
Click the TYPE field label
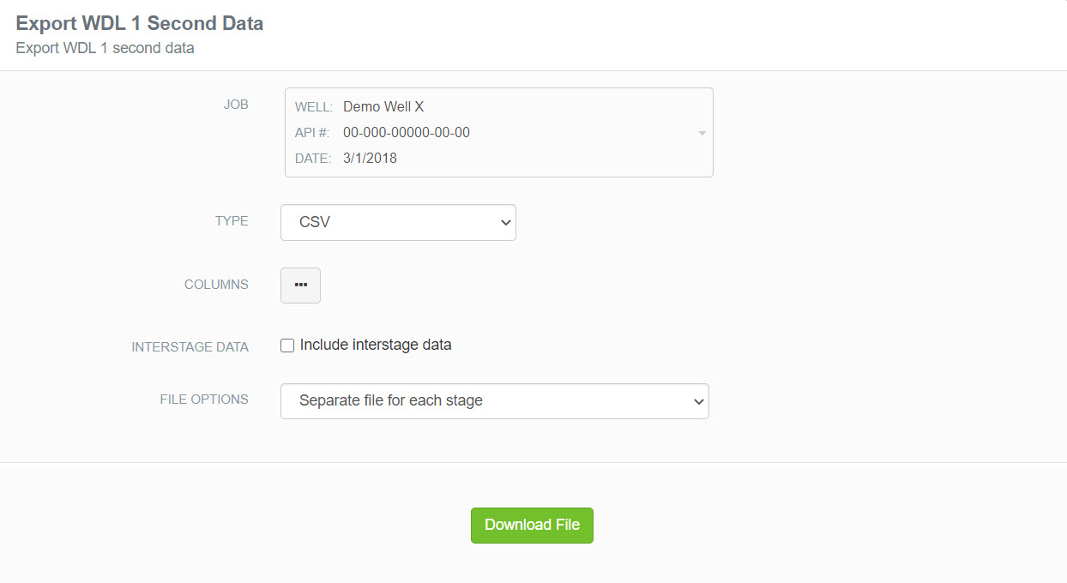(232, 221)
